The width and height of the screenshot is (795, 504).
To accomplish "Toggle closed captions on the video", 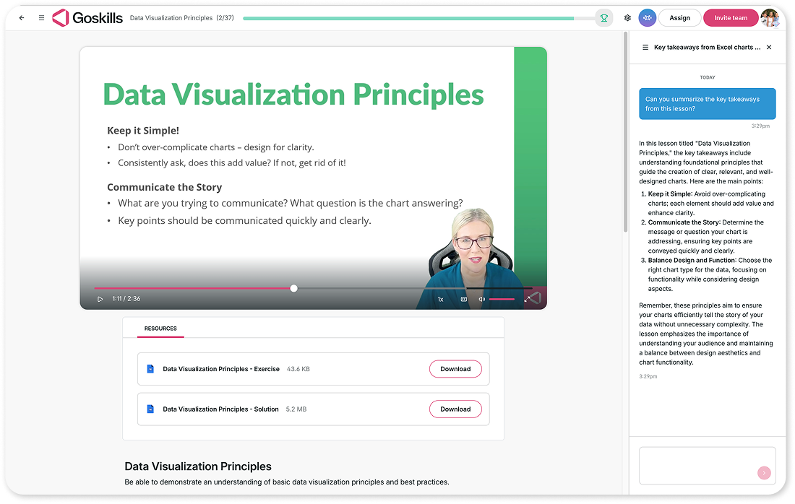I will tap(463, 300).
